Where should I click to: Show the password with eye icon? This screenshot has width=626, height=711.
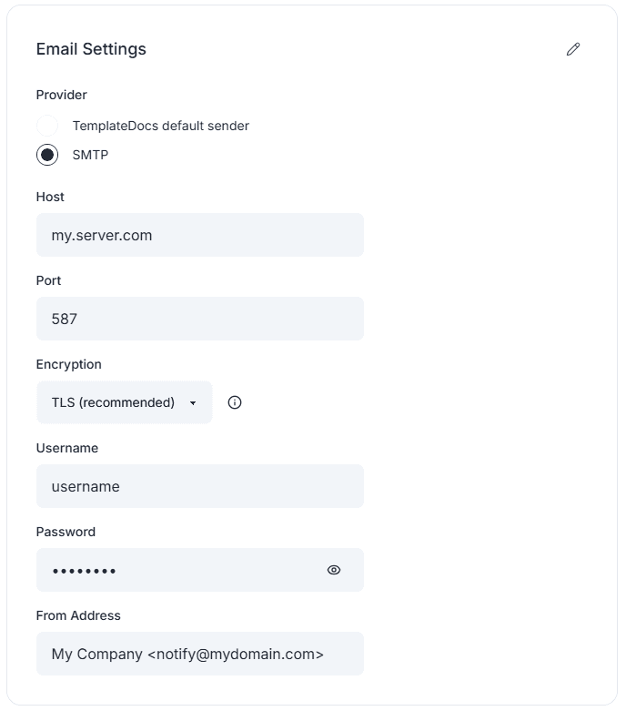click(334, 570)
